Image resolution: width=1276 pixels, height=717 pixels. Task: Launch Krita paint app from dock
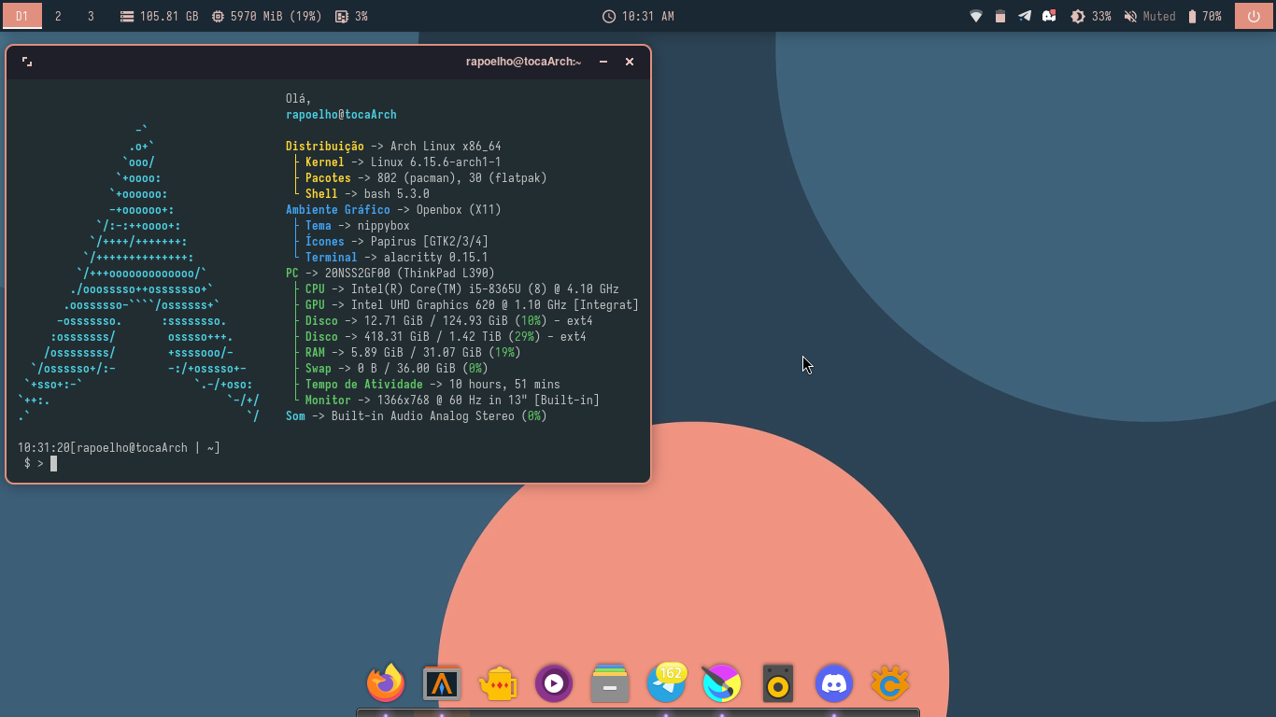pyautogui.click(x=722, y=684)
